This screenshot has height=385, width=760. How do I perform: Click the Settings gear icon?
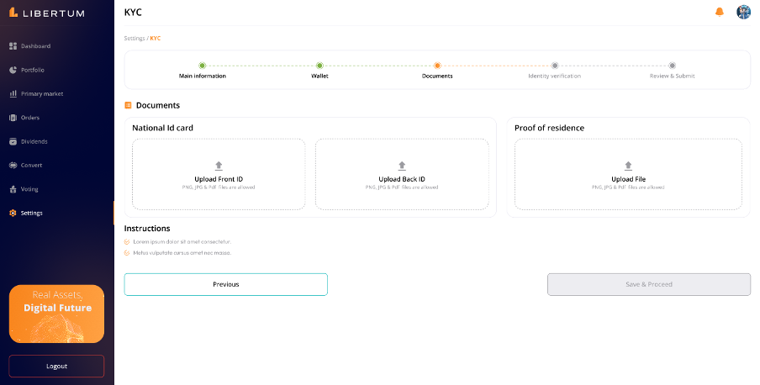coord(13,213)
